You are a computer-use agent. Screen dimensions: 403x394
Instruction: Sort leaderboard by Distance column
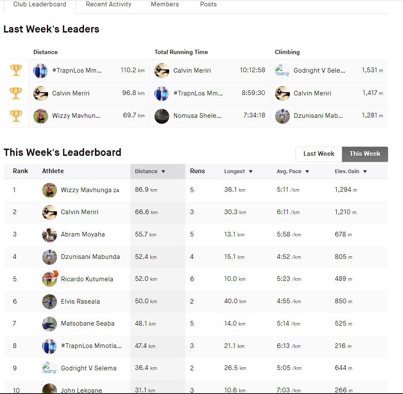click(150, 171)
